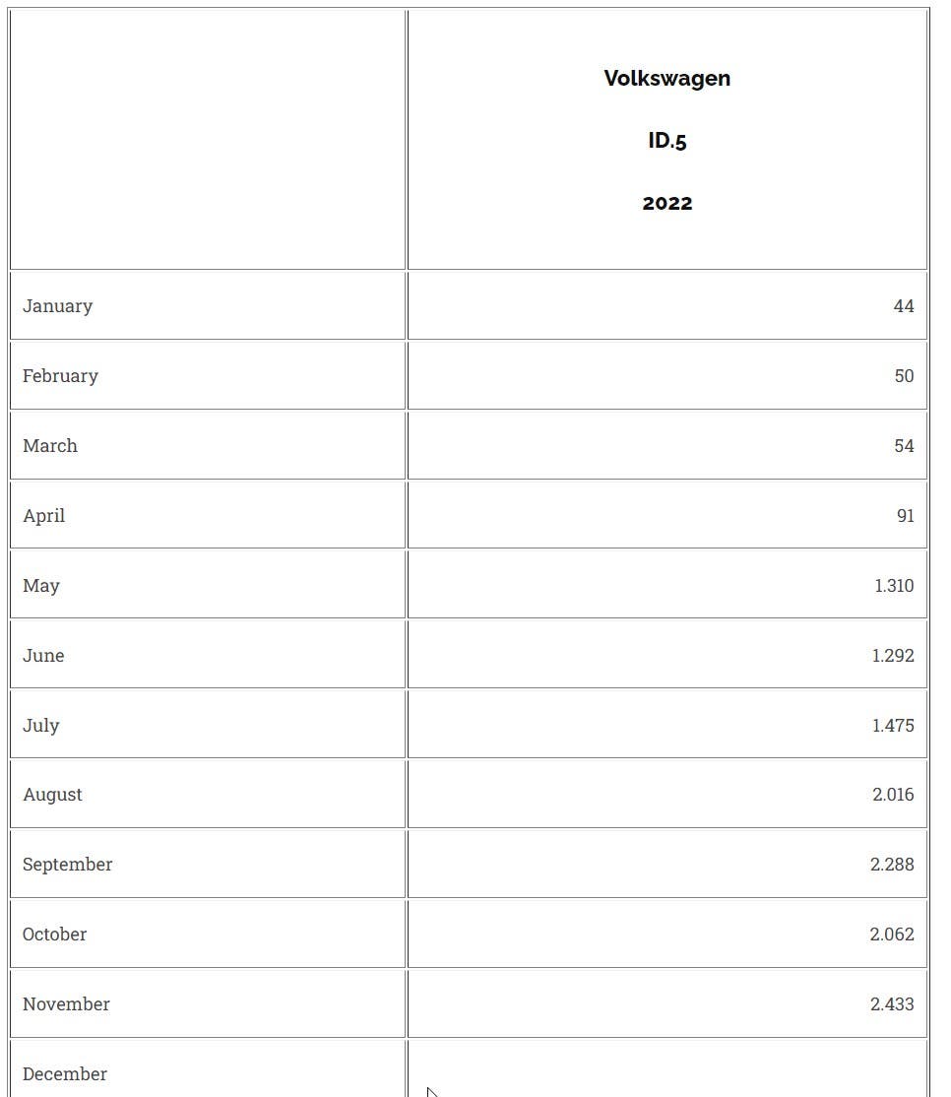
Task: Click the June row label
Action: 44,656
